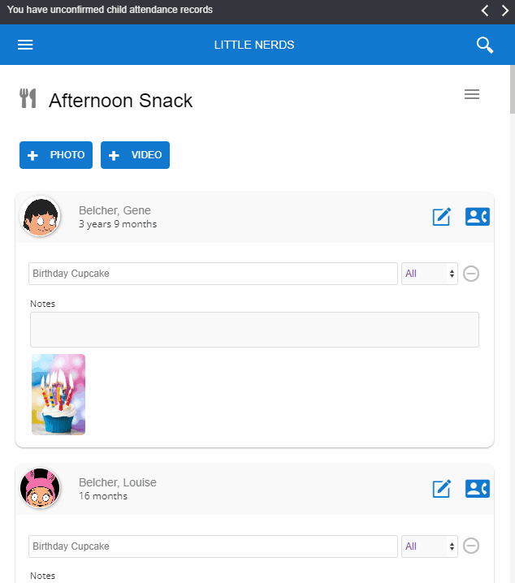The width and height of the screenshot is (515, 583).
Task: Click Louise's age text 16 months
Action: (103, 496)
